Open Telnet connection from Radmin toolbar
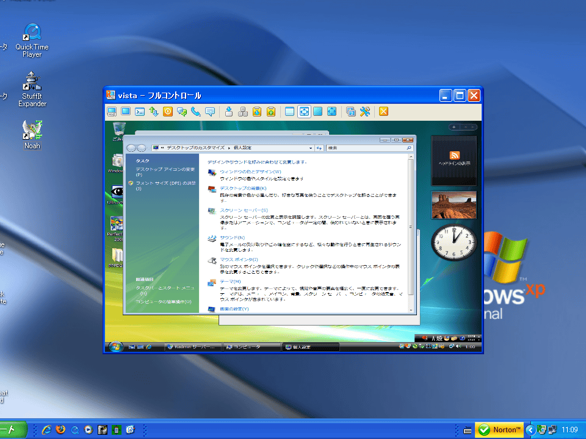This screenshot has width=586, height=439. tap(140, 112)
